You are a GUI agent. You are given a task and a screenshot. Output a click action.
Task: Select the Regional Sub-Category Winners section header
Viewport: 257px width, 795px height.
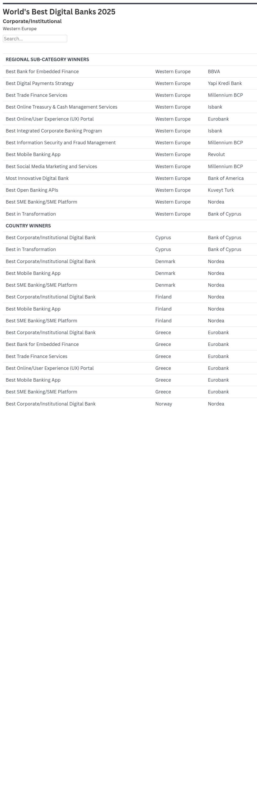(47, 59)
